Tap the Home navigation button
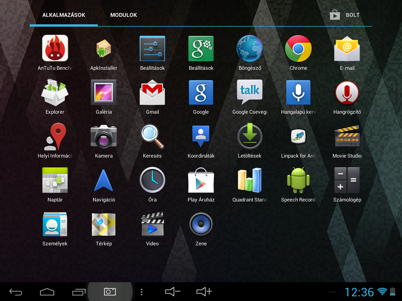 47,292
